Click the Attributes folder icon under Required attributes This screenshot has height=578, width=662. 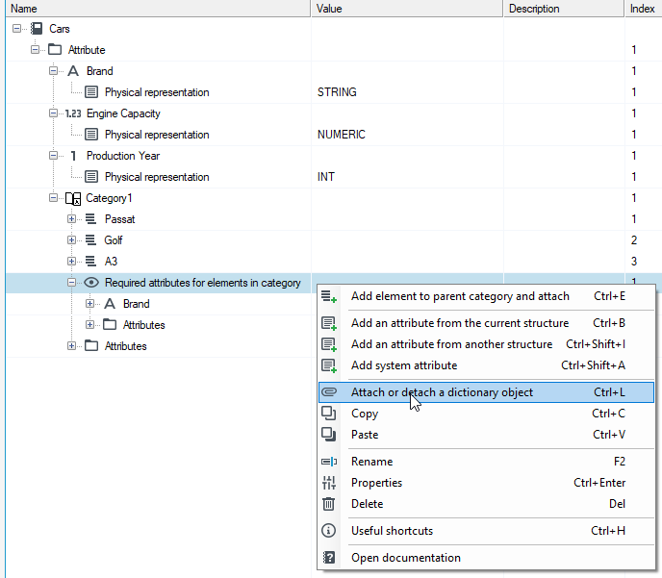(110, 324)
